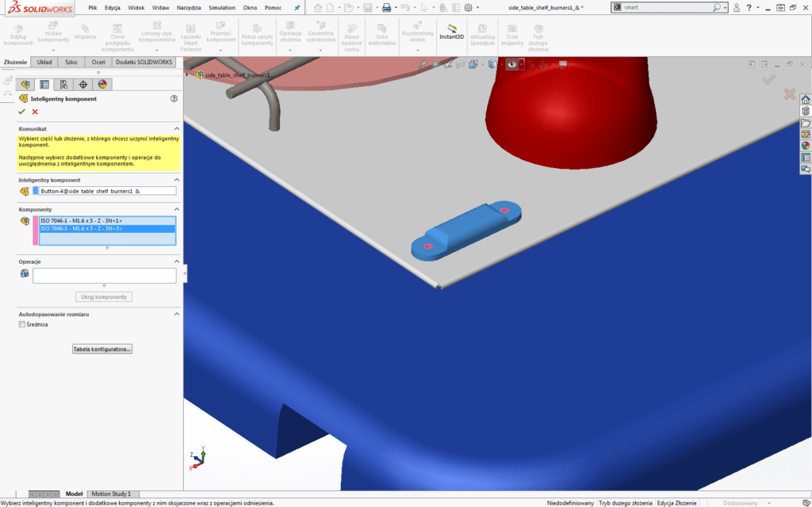Open the help icon in Inteligentny komponent panel
The width and height of the screenshot is (812, 507).
pos(174,99)
